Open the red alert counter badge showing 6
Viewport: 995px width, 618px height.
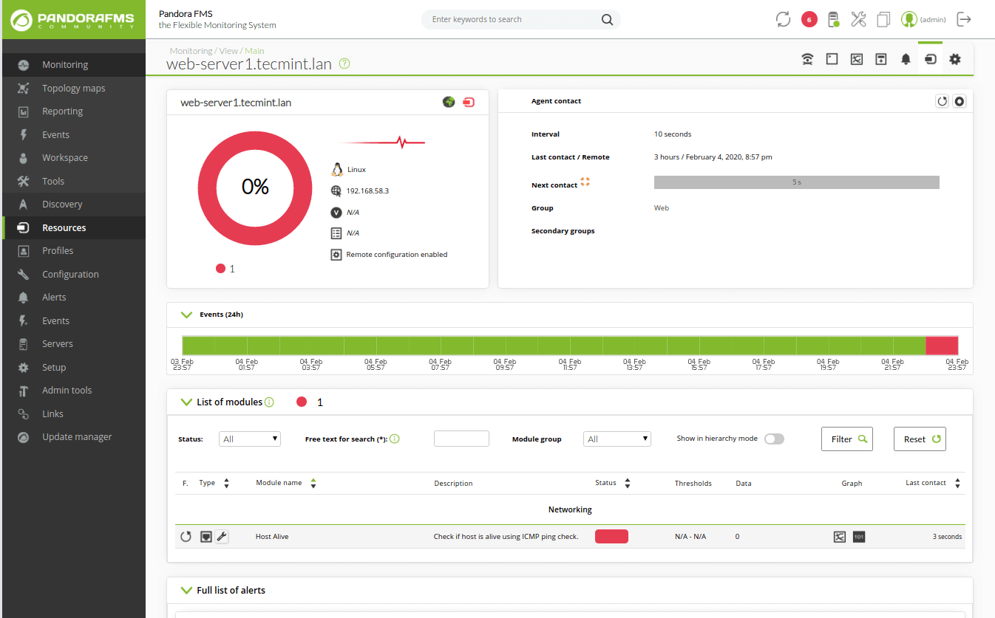[809, 20]
